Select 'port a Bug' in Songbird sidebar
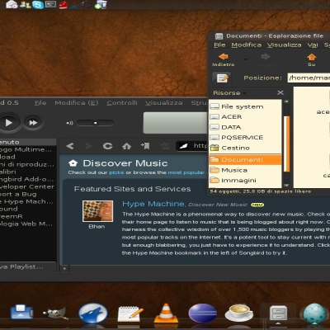 pyautogui.click(x=18, y=194)
